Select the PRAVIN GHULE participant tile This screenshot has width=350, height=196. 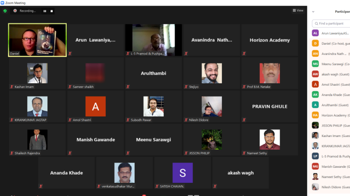(269, 106)
